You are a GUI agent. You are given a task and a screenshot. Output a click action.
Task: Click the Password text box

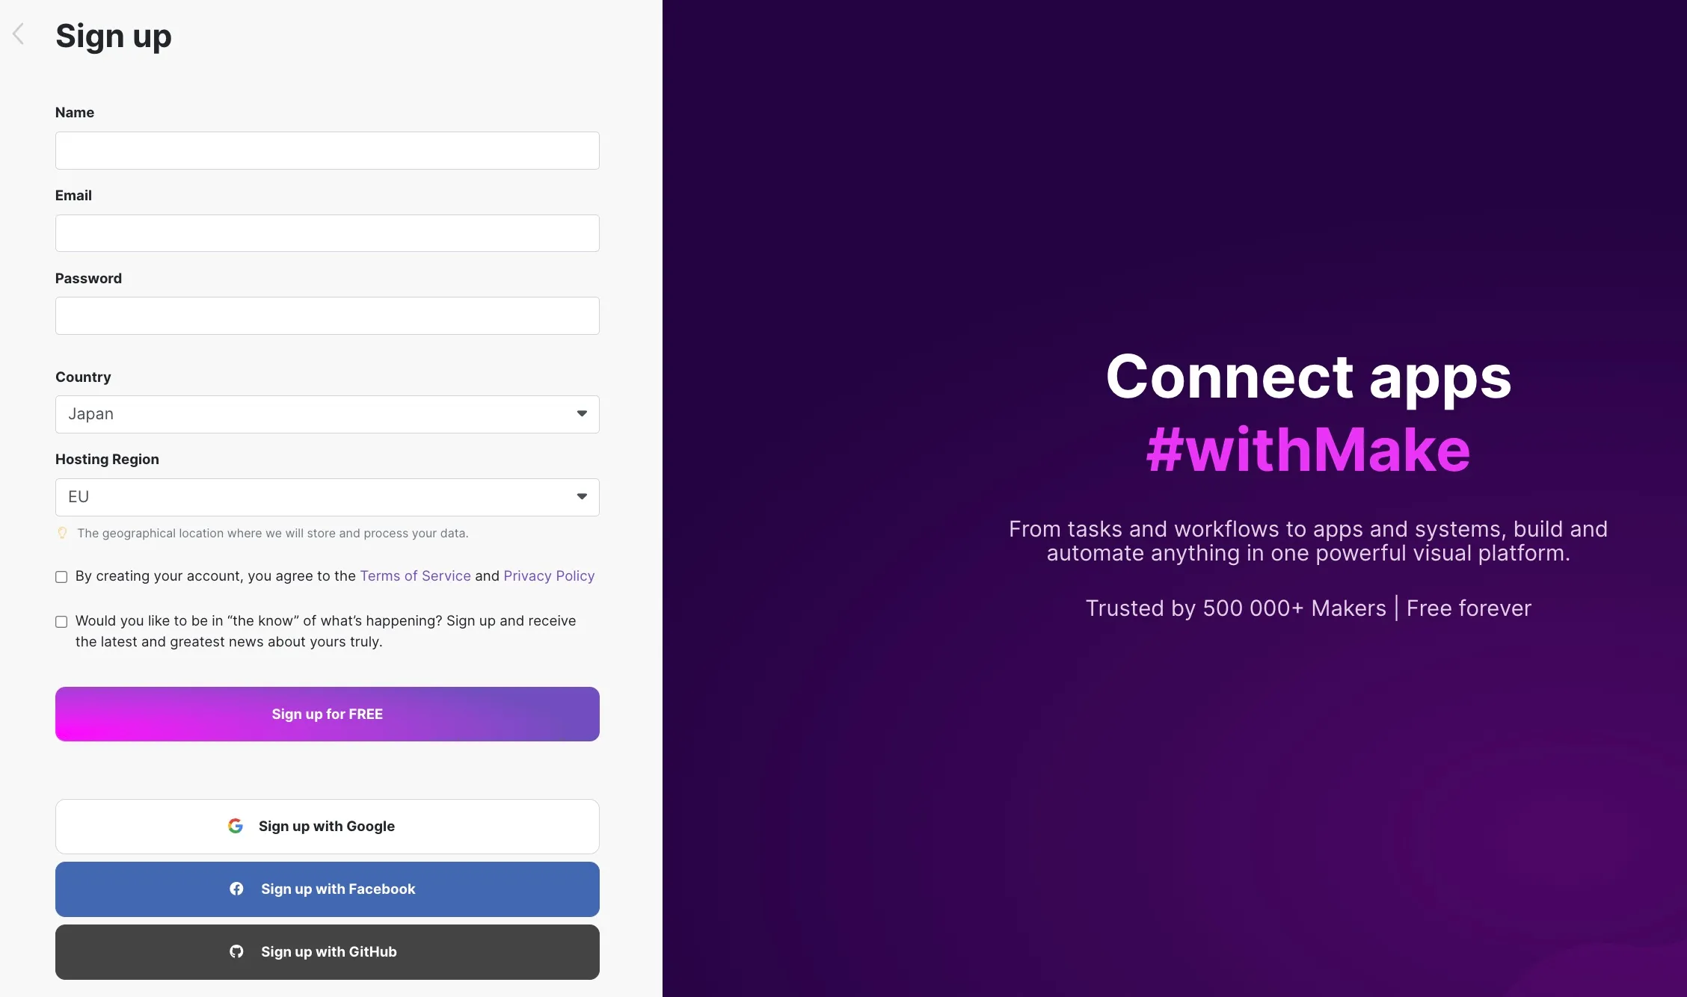(327, 315)
